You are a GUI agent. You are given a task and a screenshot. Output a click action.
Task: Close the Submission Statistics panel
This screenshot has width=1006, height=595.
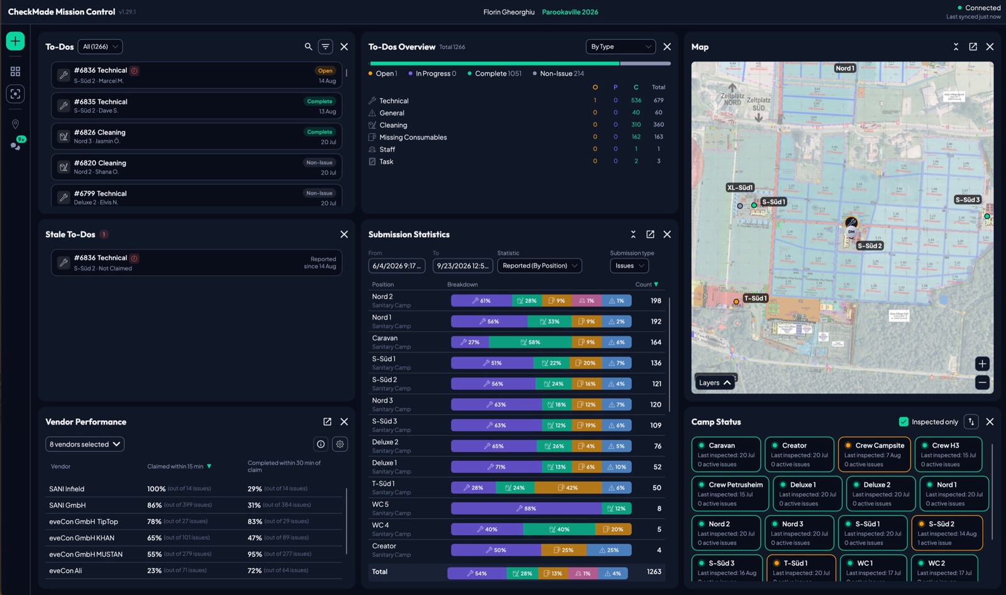(x=667, y=234)
